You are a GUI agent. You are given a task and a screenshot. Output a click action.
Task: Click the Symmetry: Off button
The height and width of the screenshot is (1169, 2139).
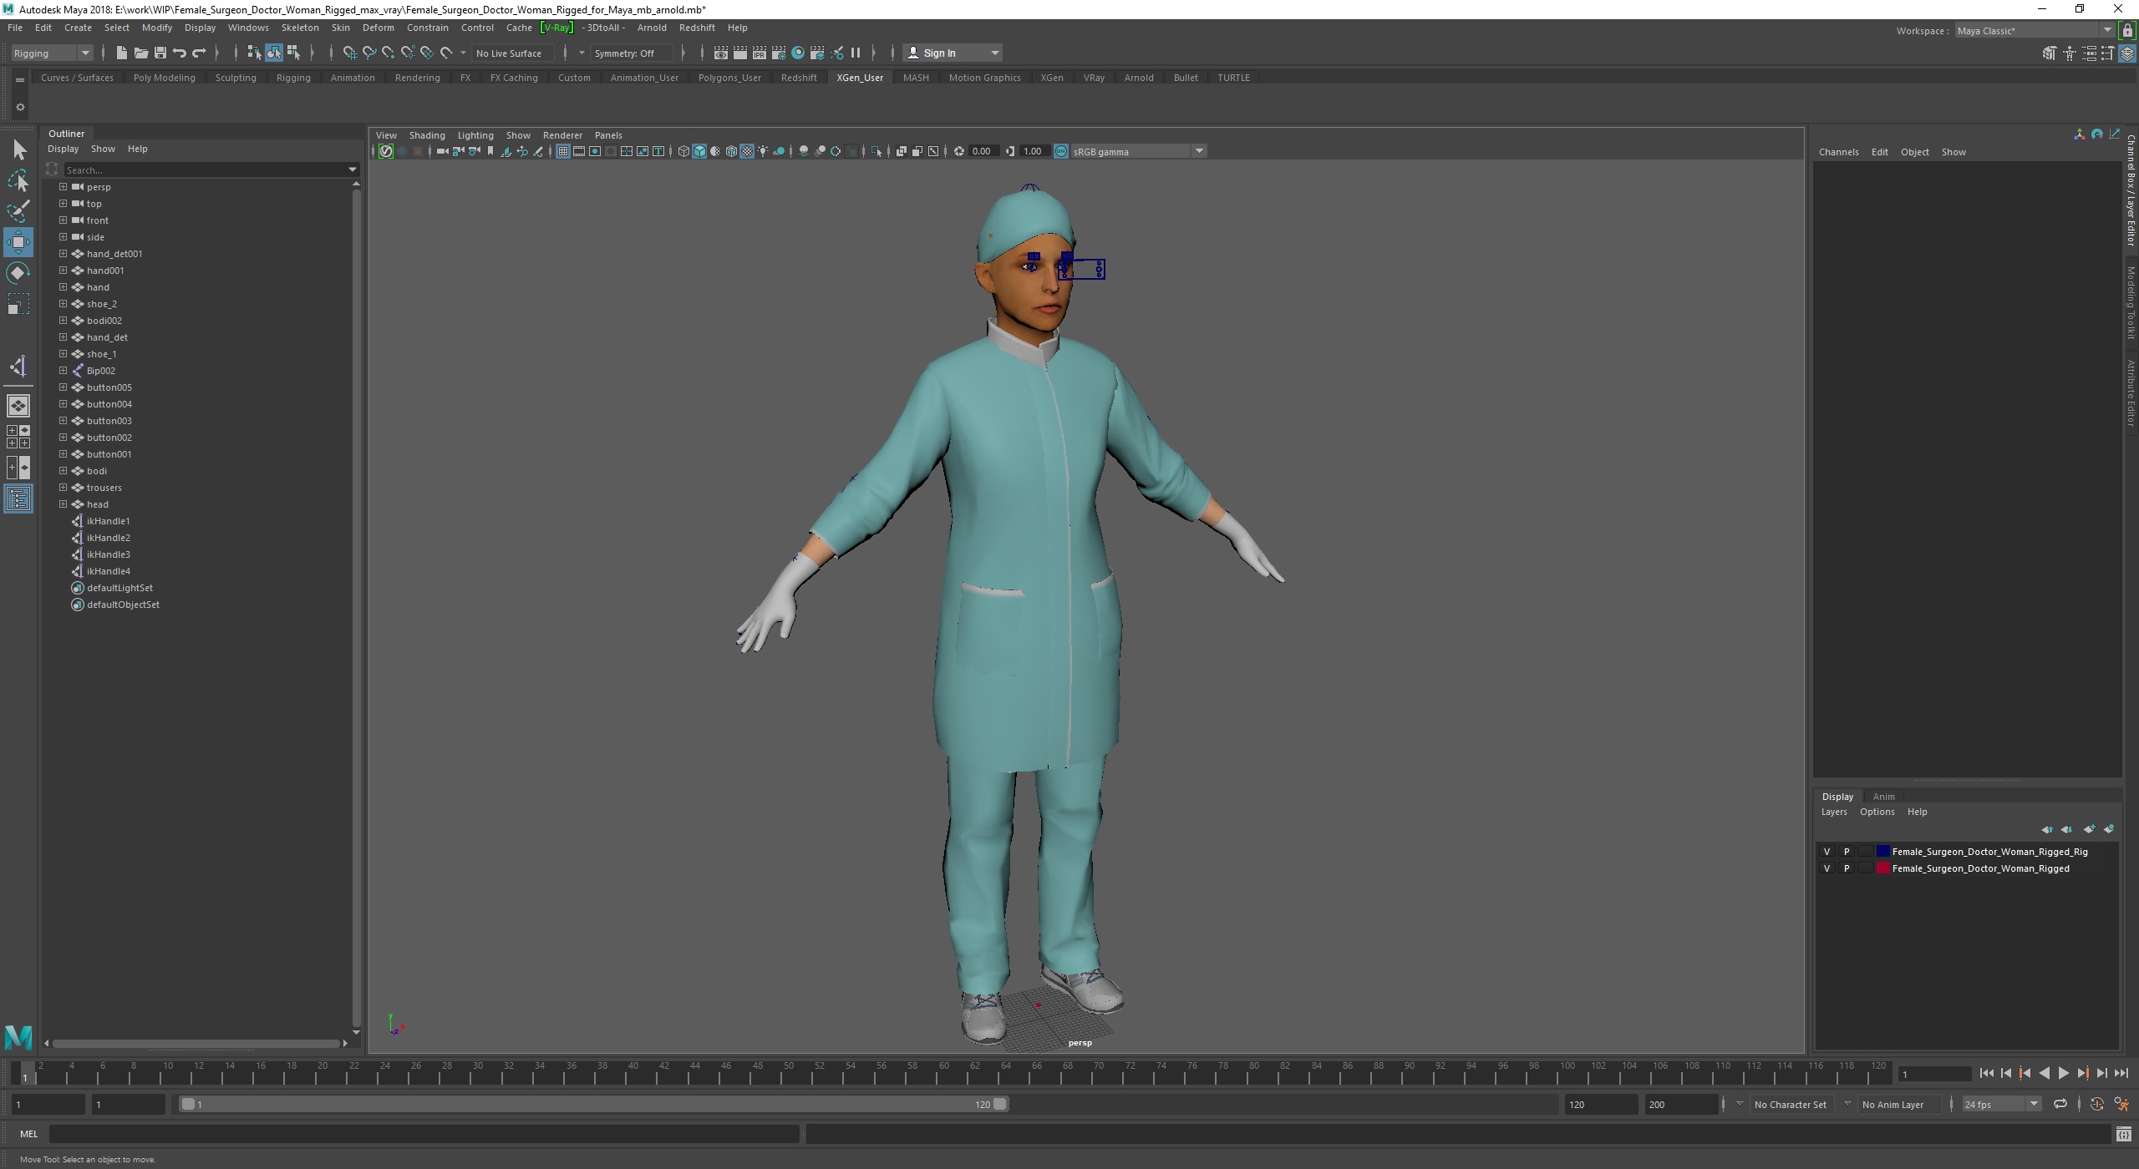point(631,53)
